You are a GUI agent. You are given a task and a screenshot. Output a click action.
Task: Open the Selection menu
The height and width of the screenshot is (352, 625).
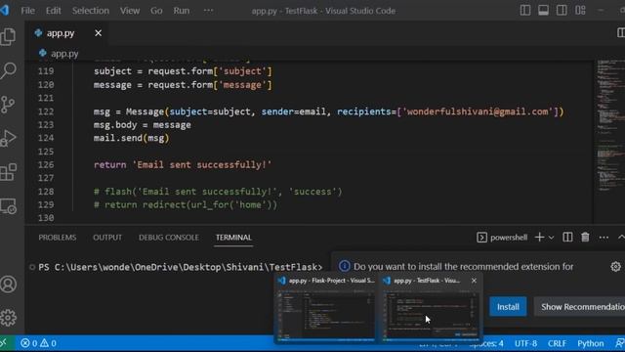tap(91, 11)
